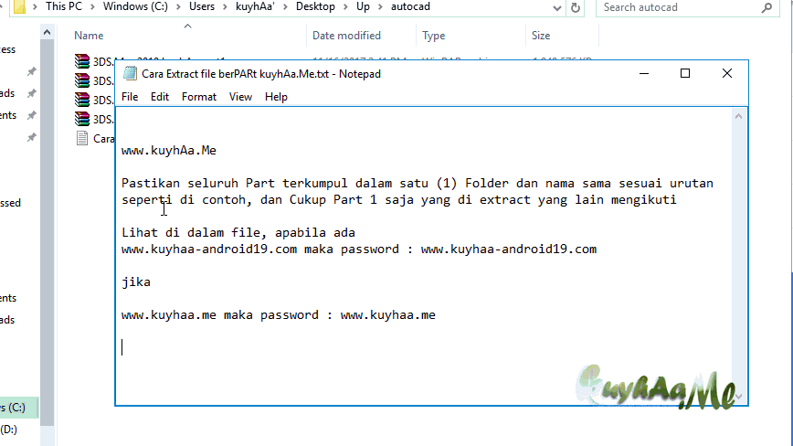Image resolution: width=793 pixels, height=446 pixels.
Task: Click 'This PC' in the Explorer address bar
Action: point(64,6)
